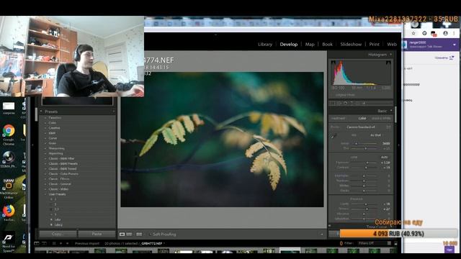Image resolution: width=461 pixels, height=259 pixels.
Task: Open Grid view from filmstrip bar icon
Action: click(54, 243)
